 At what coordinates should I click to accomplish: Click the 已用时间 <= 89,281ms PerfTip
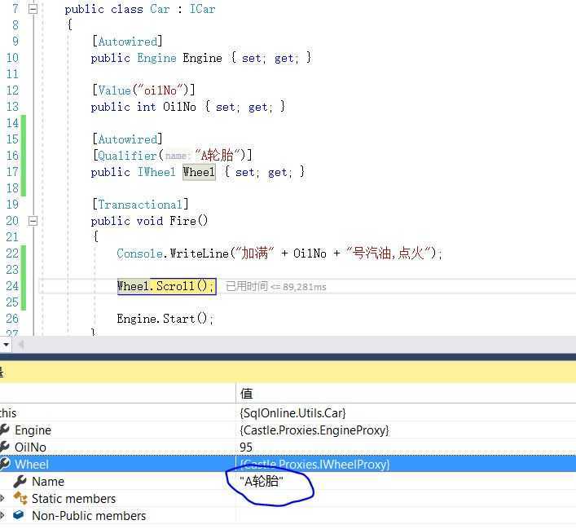(276, 286)
